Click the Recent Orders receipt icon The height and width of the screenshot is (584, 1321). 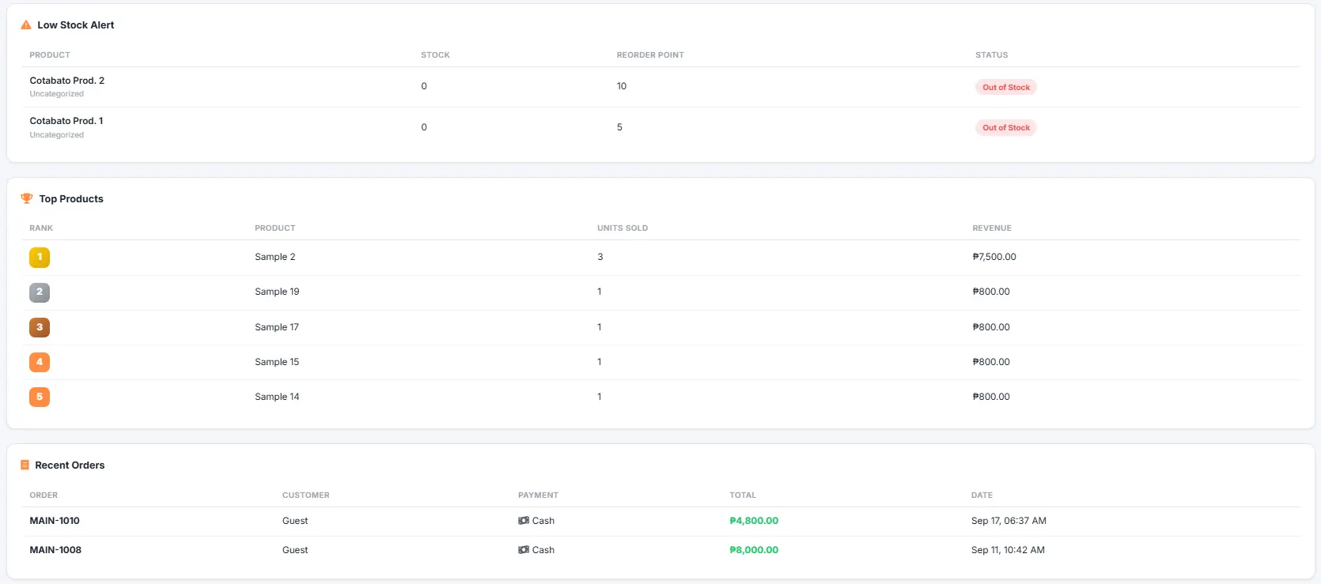pos(25,465)
